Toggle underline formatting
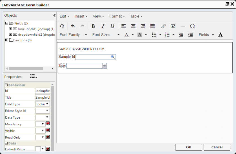Image resolution: width=236 pixels, height=154 pixels. pyautogui.click(x=113, y=26)
